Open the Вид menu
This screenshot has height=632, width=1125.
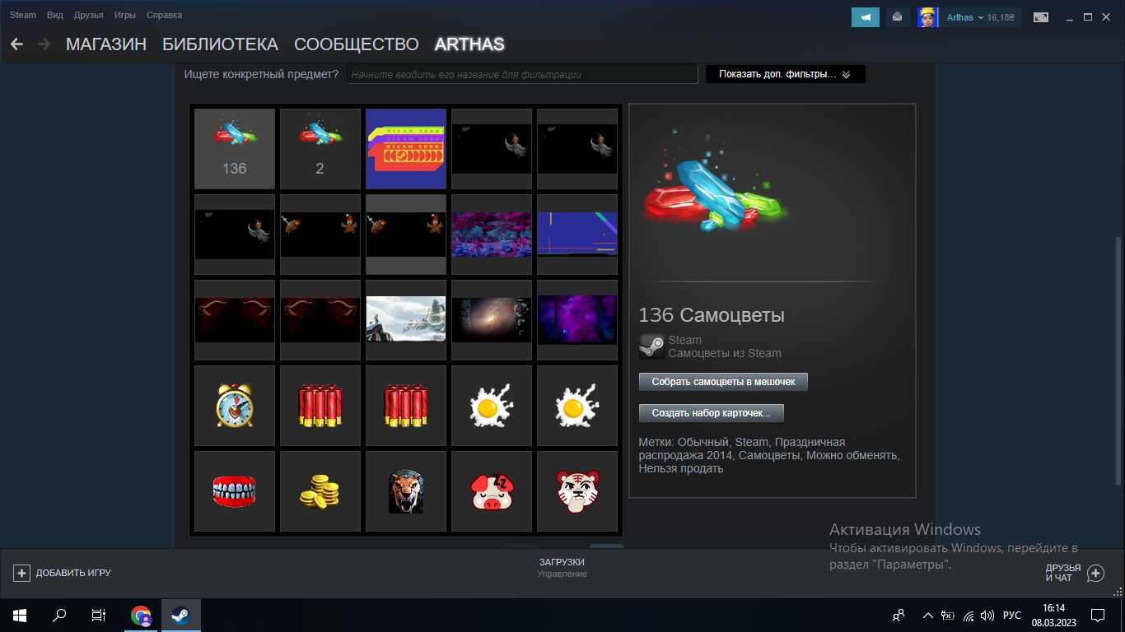[55, 16]
